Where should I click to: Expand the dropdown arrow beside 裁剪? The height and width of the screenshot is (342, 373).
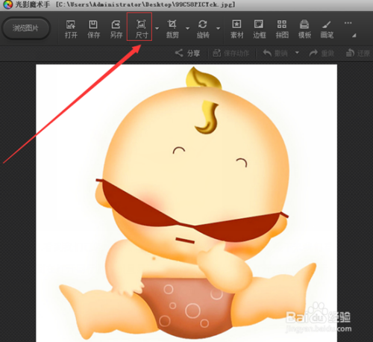[x=188, y=28]
